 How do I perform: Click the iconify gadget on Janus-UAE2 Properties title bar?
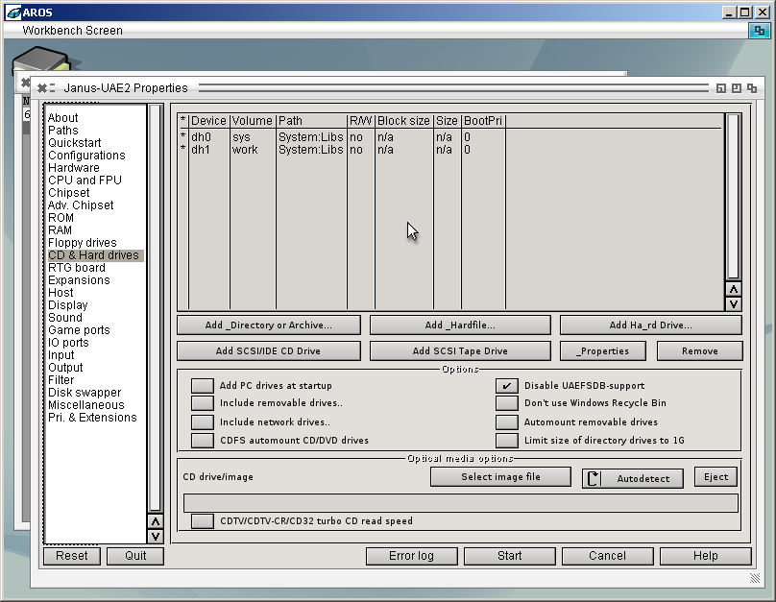tap(721, 88)
